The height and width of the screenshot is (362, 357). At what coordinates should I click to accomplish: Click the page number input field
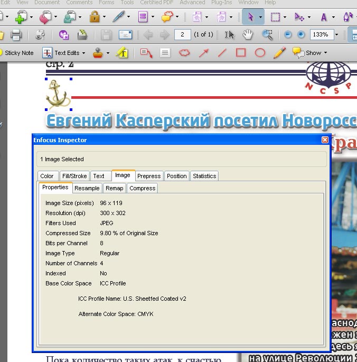click(x=182, y=35)
